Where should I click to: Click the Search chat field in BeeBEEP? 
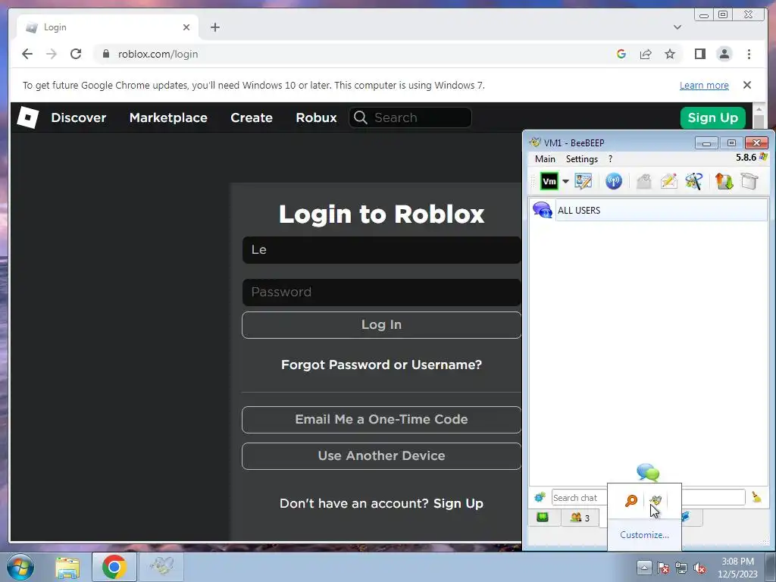[580, 497]
